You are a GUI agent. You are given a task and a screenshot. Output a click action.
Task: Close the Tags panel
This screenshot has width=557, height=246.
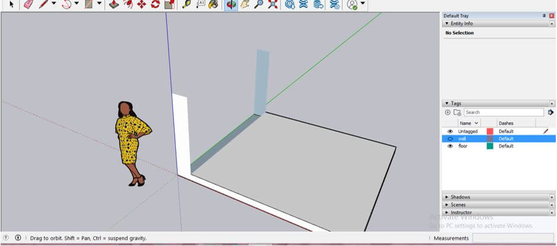click(x=552, y=104)
